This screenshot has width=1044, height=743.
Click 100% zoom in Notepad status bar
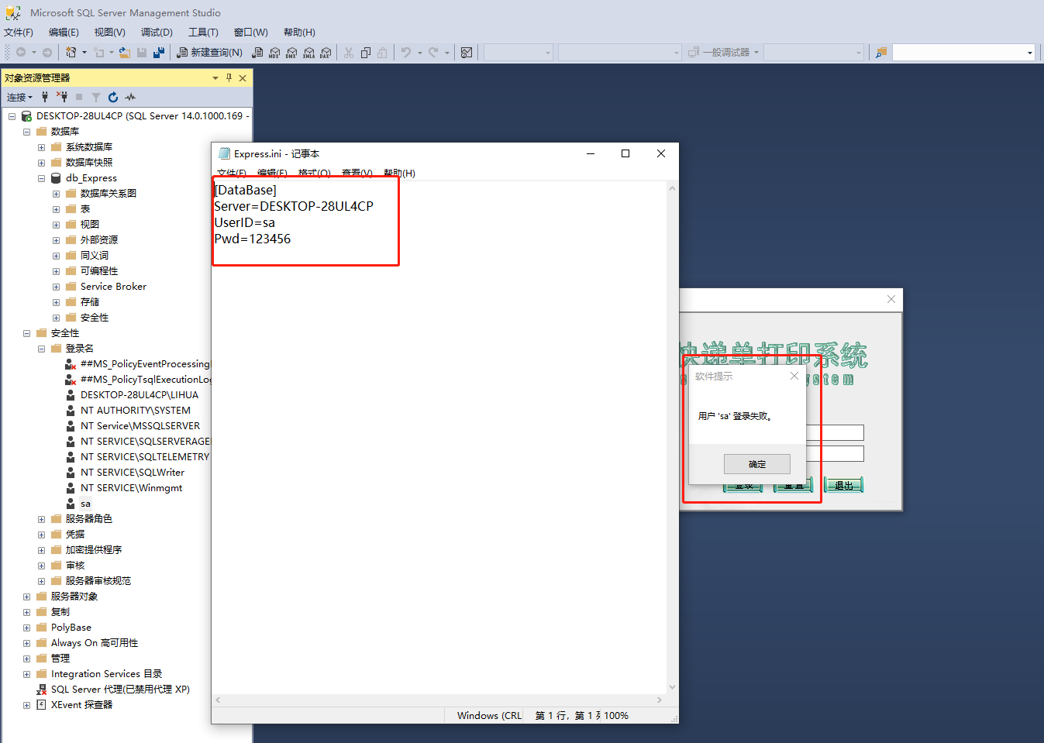coord(616,716)
